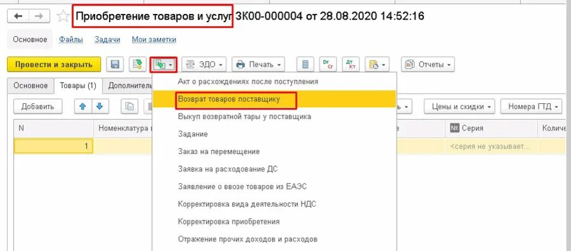This screenshot has width=571, height=251.
Task: Switch to the Дополнительно tab
Action: (x=128, y=86)
